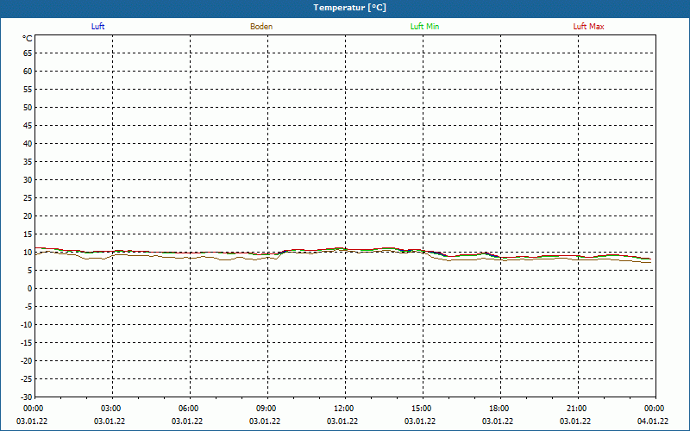Viewport: 690px width, 431px height.
Task: Click the 60 value on the y-axis
Action: [28, 72]
